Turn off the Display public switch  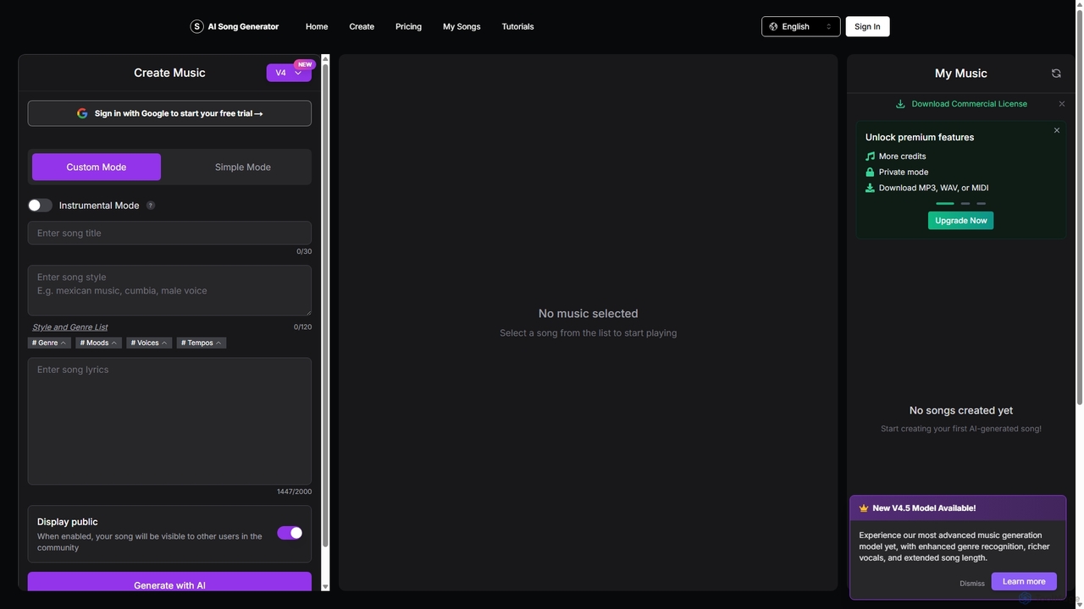point(290,533)
